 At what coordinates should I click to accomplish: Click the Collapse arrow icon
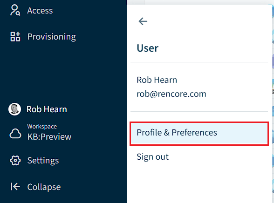point(15,187)
